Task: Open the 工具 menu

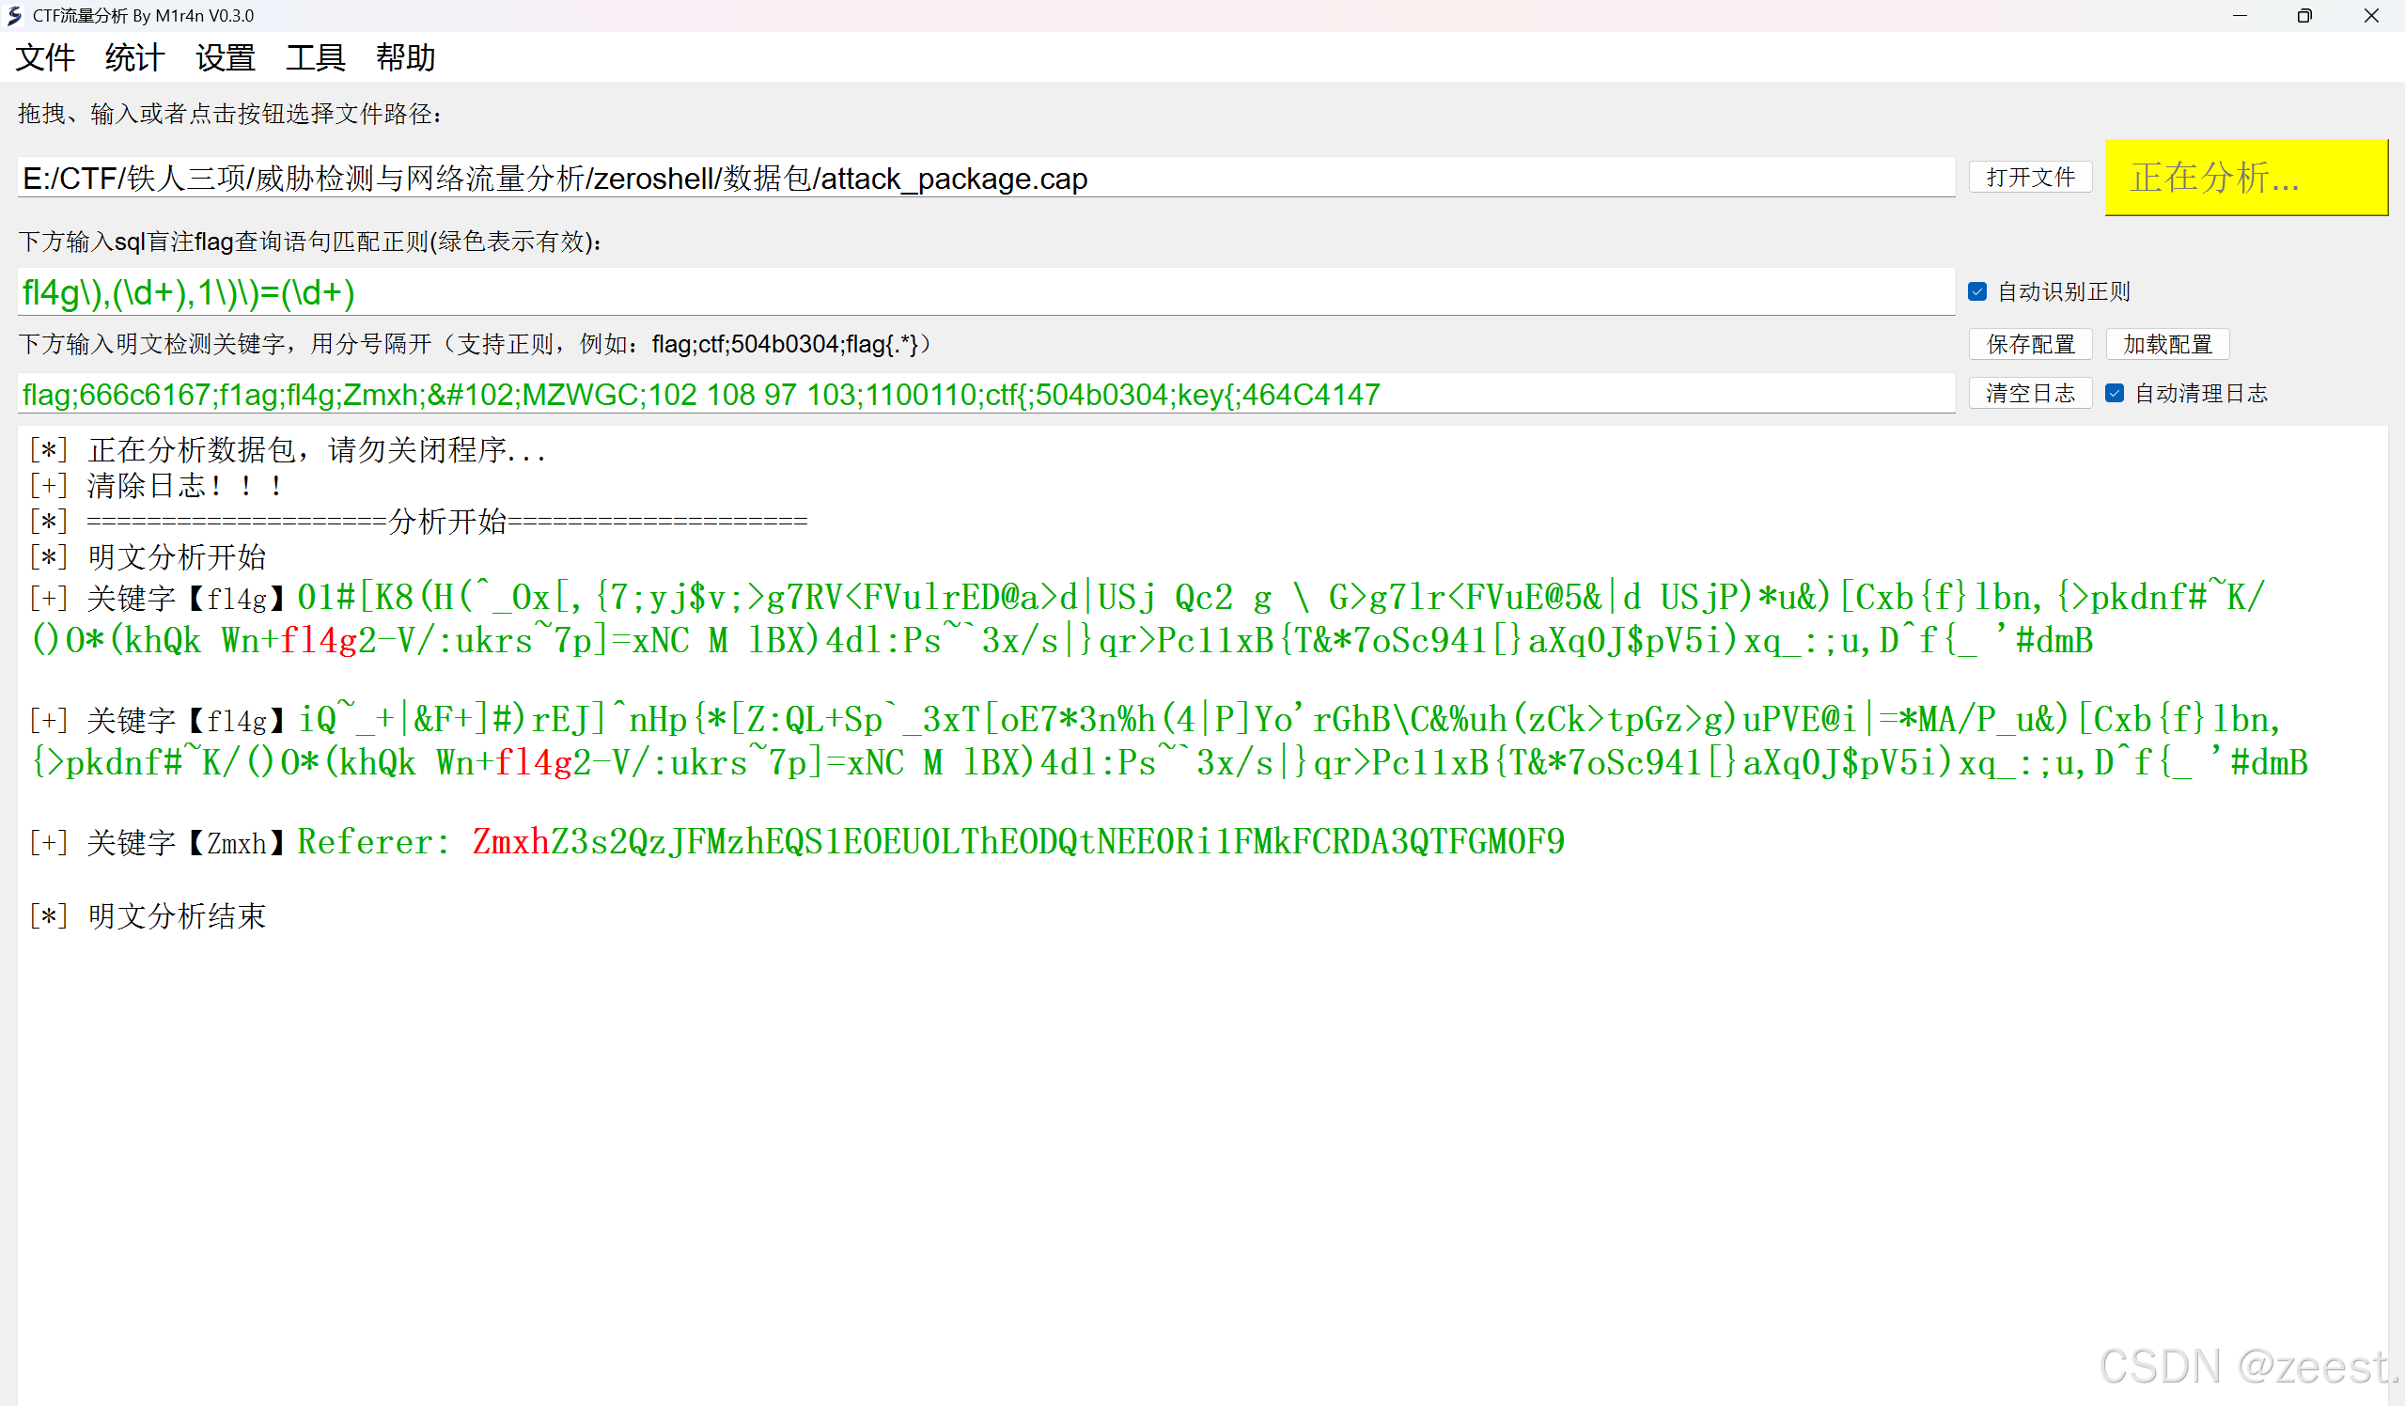Action: pos(315,57)
